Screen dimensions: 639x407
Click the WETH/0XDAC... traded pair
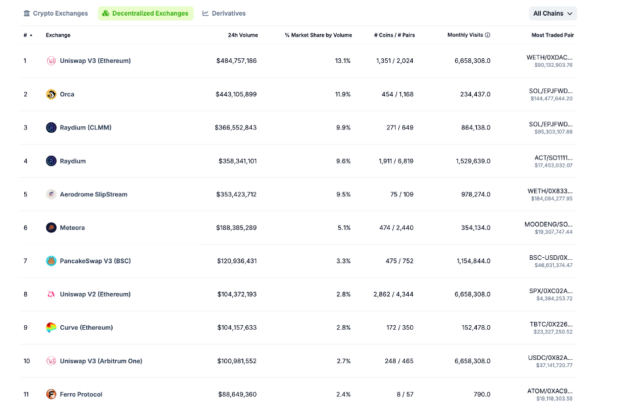[549, 58]
